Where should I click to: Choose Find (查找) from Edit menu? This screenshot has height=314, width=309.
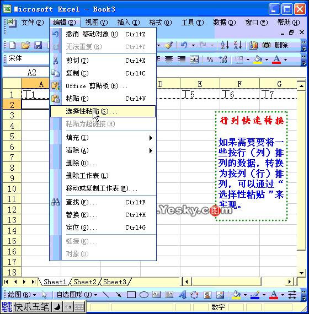coord(103,202)
